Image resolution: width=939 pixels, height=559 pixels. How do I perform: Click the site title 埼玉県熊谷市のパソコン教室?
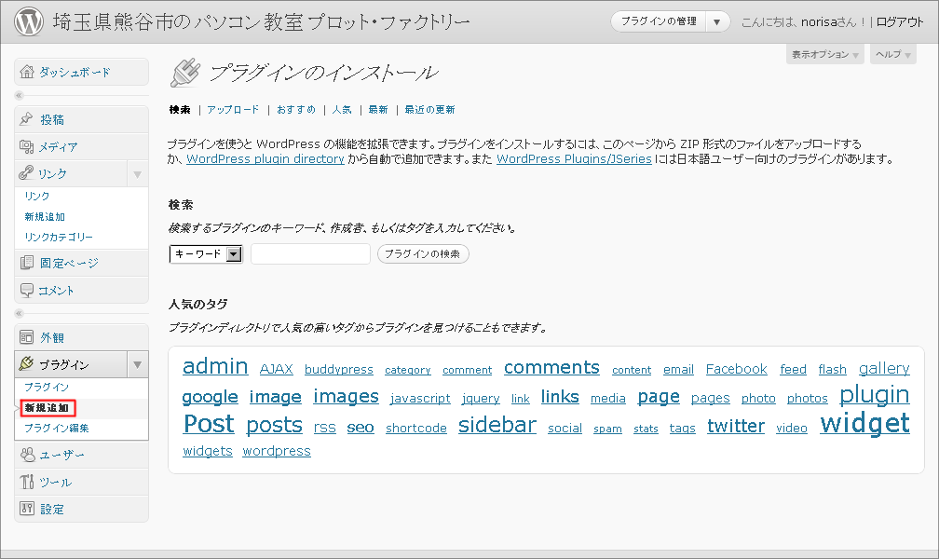[x=262, y=22]
